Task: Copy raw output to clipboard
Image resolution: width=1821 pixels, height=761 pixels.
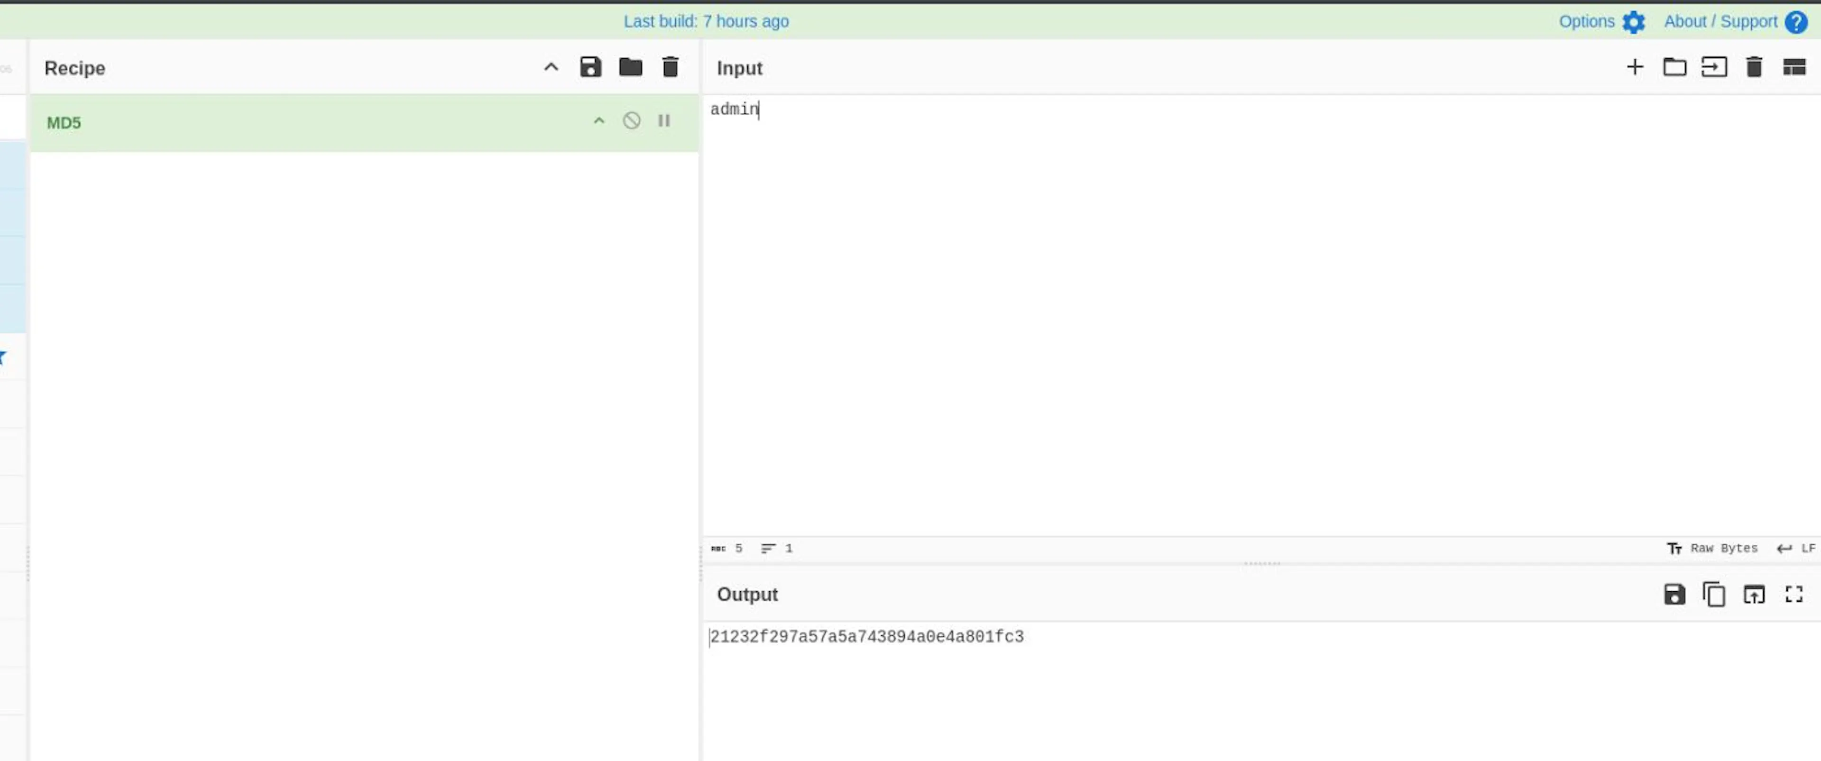Action: 1713,594
